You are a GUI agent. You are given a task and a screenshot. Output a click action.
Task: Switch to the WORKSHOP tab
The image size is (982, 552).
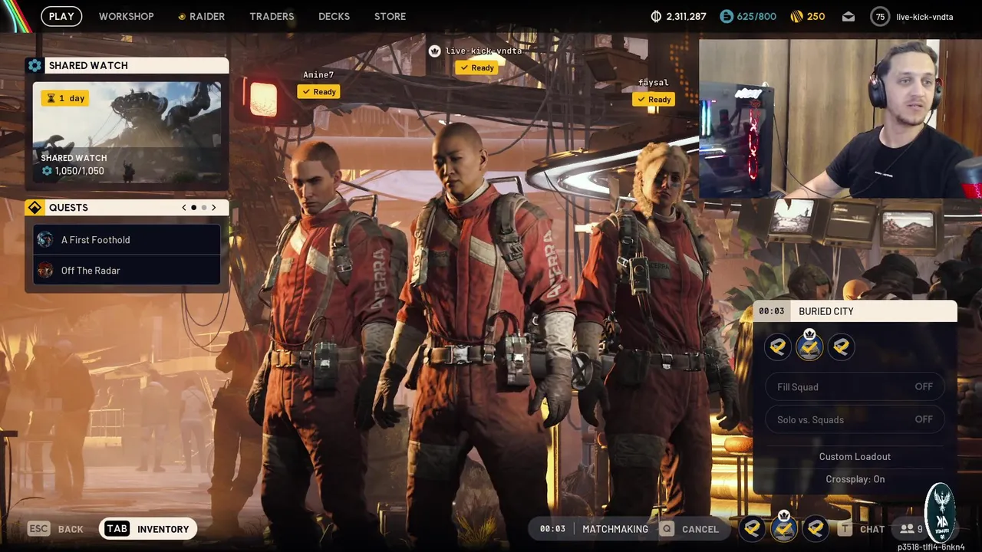[x=126, y=16]
